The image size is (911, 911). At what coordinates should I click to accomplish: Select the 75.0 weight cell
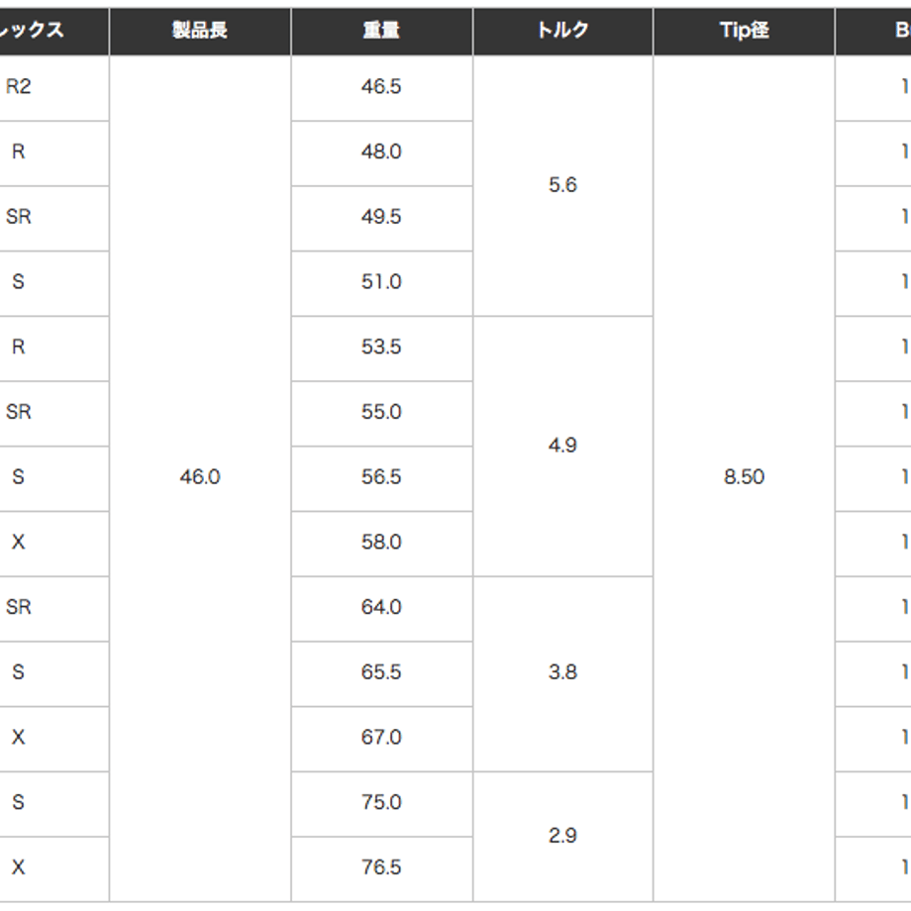click(x=381, y=804)
